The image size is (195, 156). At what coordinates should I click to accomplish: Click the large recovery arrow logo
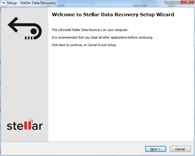tap(25, 28)
